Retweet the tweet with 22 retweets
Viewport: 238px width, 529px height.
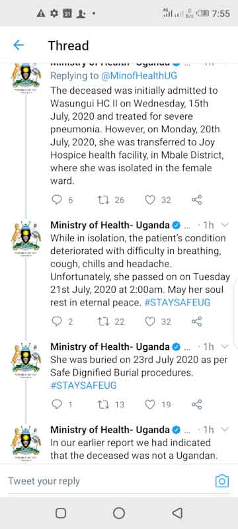[101, 321]
